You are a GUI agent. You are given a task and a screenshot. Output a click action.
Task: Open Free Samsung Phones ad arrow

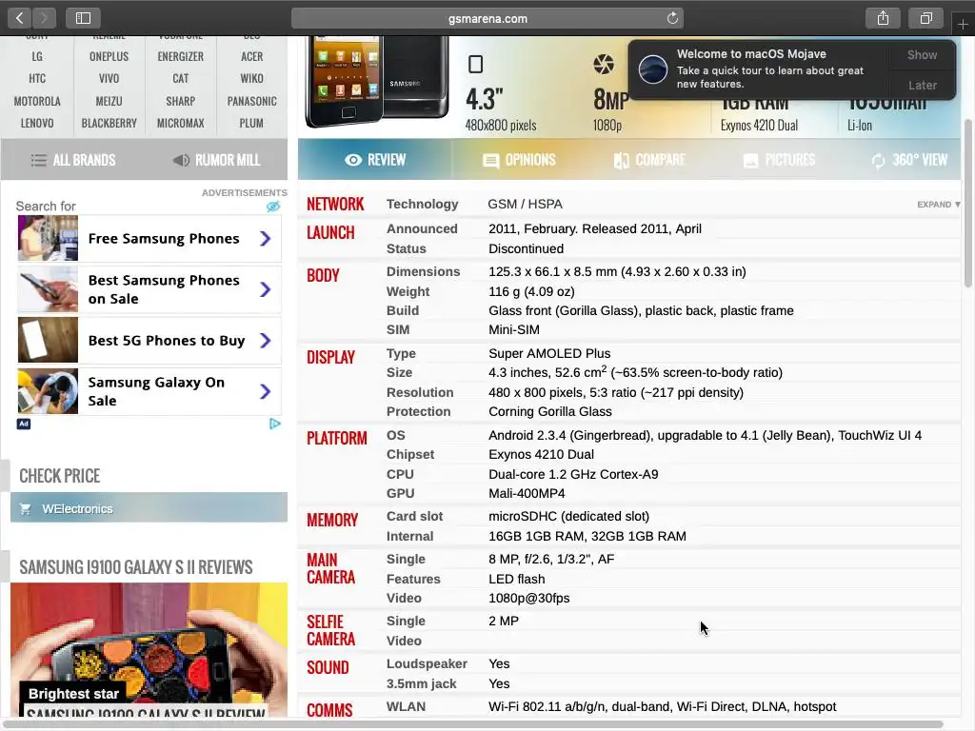(265, 239)
